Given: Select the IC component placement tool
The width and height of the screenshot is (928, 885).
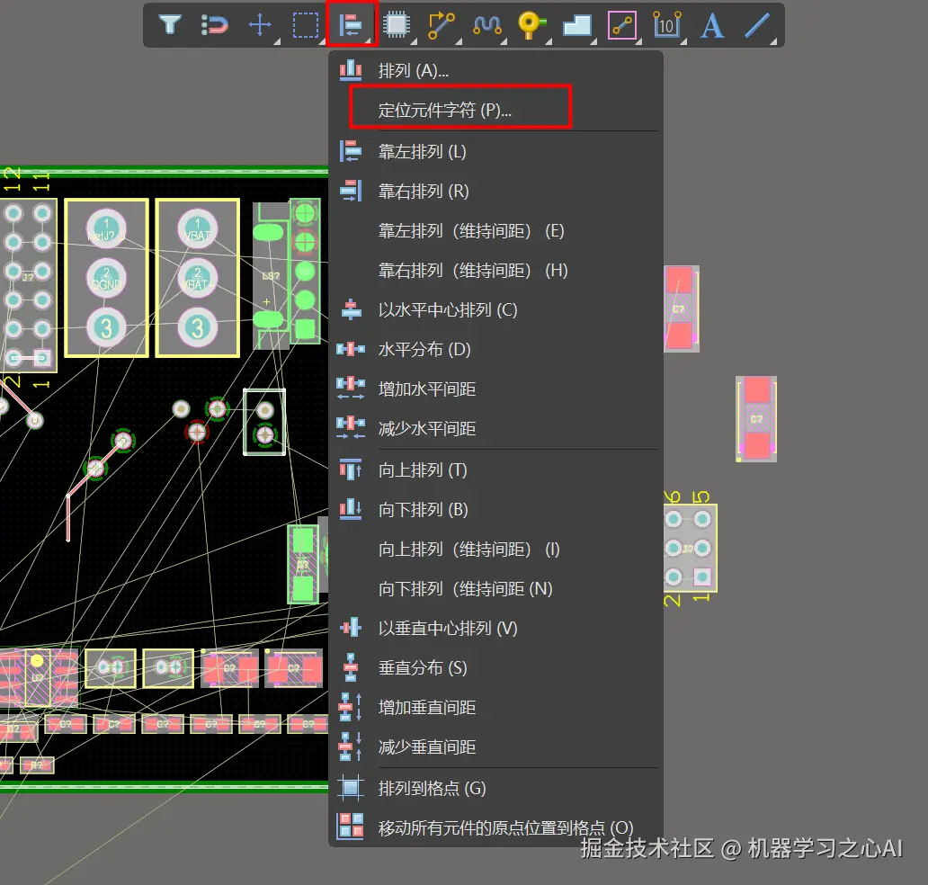Looking at the screenshot, I should click(x=396, y=25).
